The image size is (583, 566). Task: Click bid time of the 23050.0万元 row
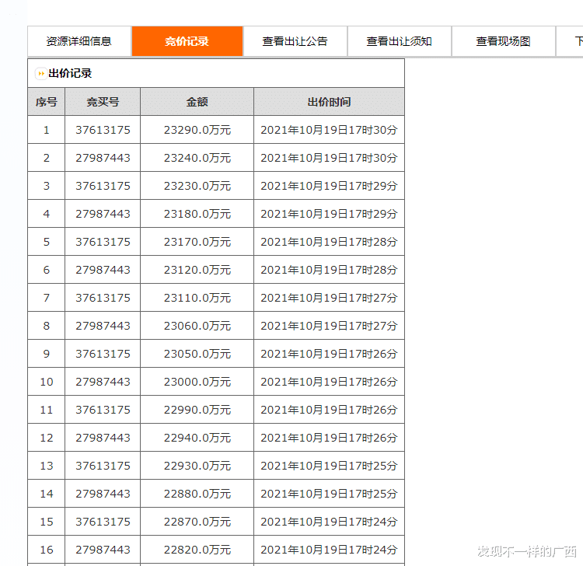pos(329,354)
